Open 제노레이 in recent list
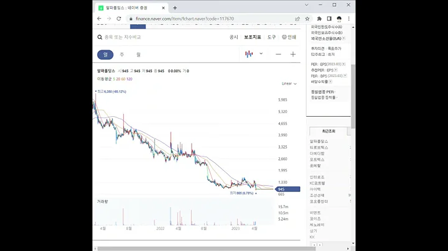Screen dimensions: 448x251 (x=317, y=225)
